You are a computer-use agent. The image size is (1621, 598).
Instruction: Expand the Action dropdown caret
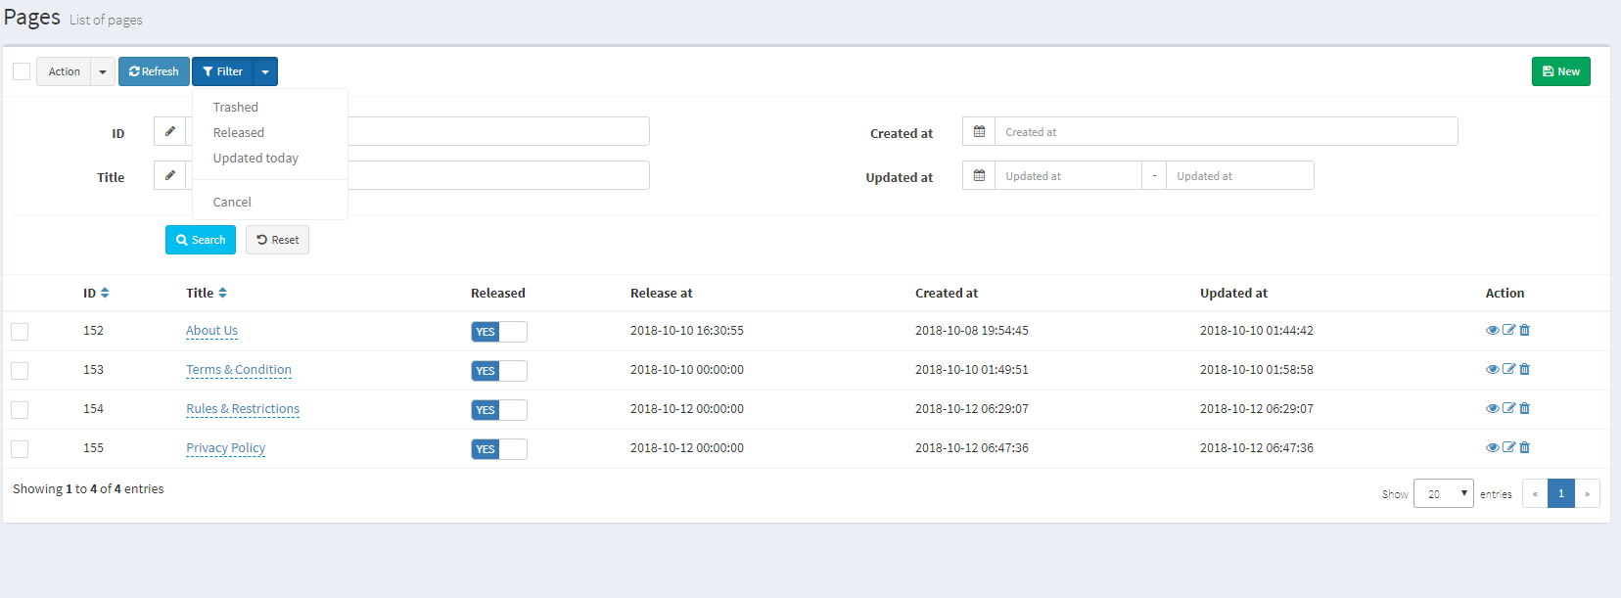[x=103, y=71]
